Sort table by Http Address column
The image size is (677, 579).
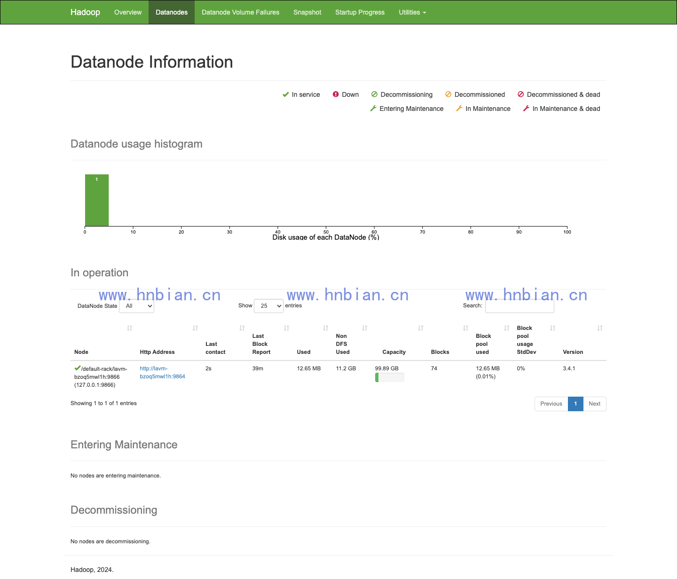tap(169, 340)
